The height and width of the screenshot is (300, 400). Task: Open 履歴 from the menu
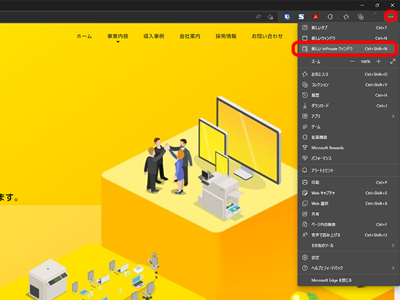[349, 95]
